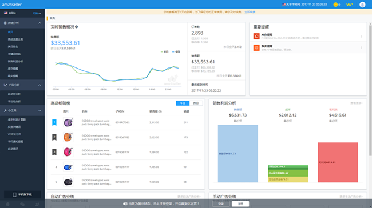Open 销售利润分析 in the sidebar

click(x=15, y=61)
